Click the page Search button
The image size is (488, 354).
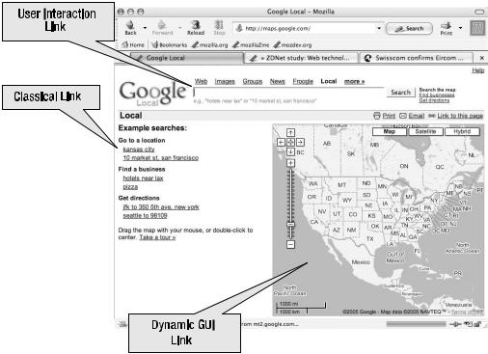coord(400,93)
